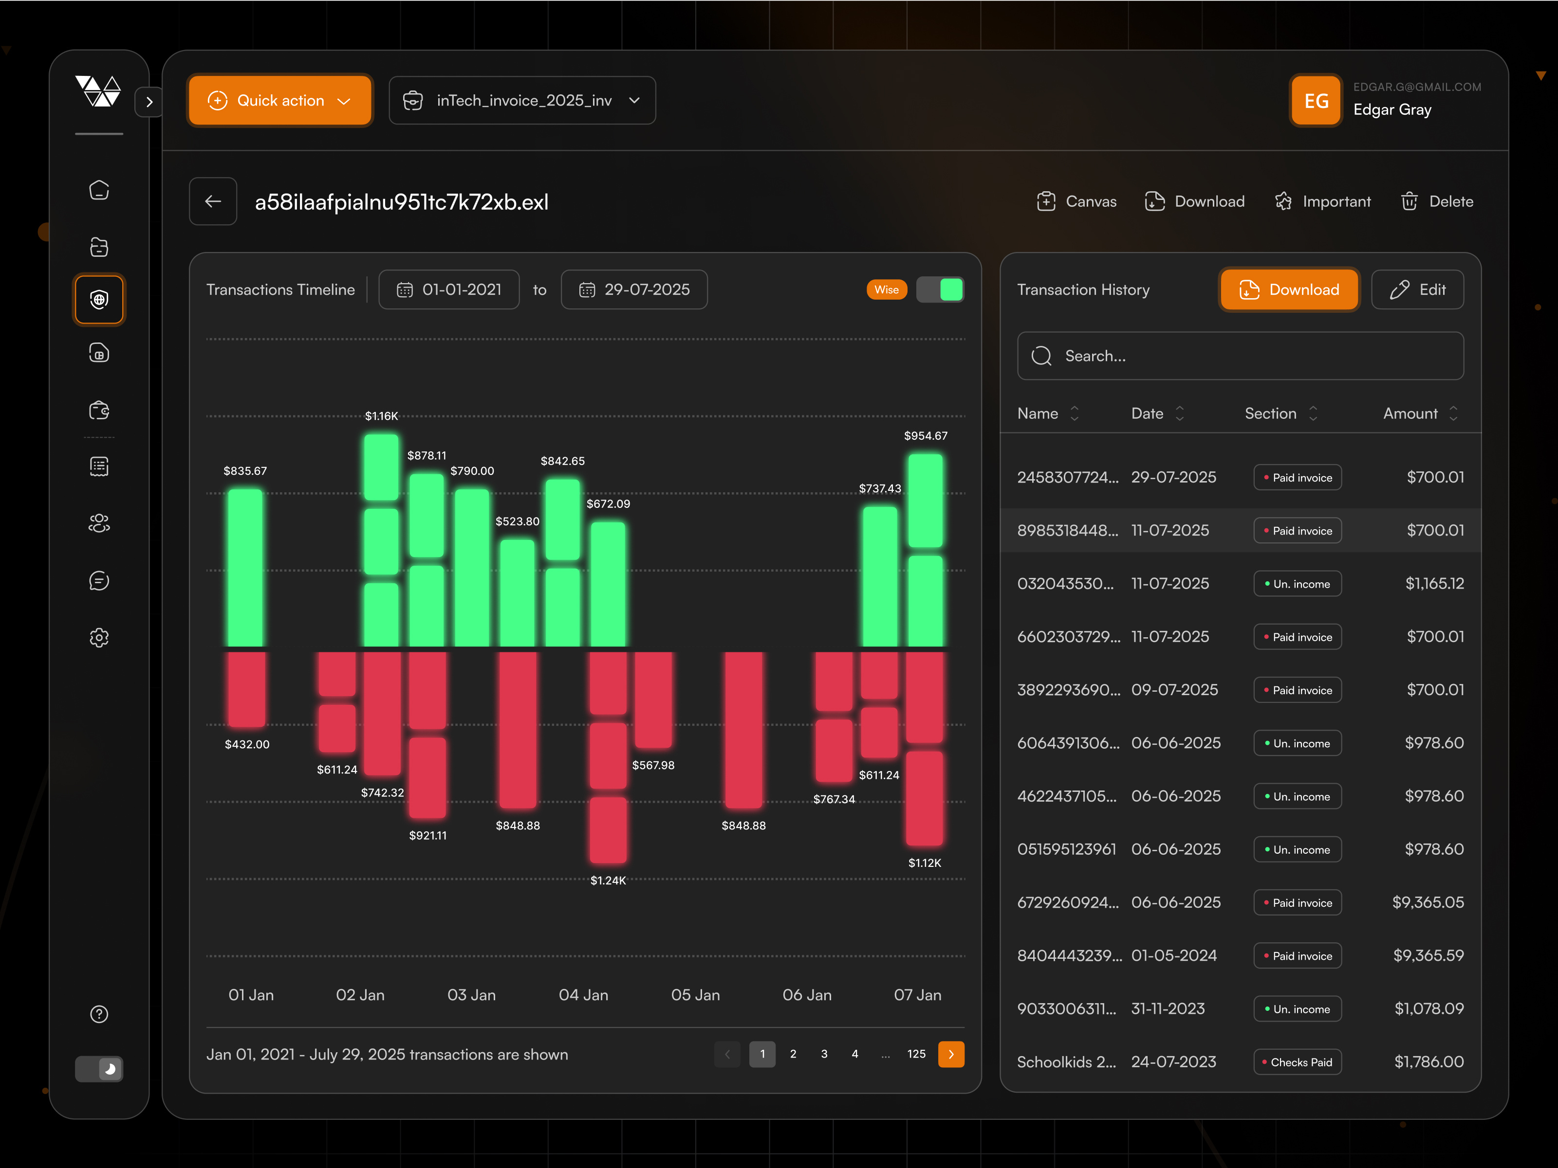
Task: Click the EG user avatar
Action: [x=1316, y=101]
